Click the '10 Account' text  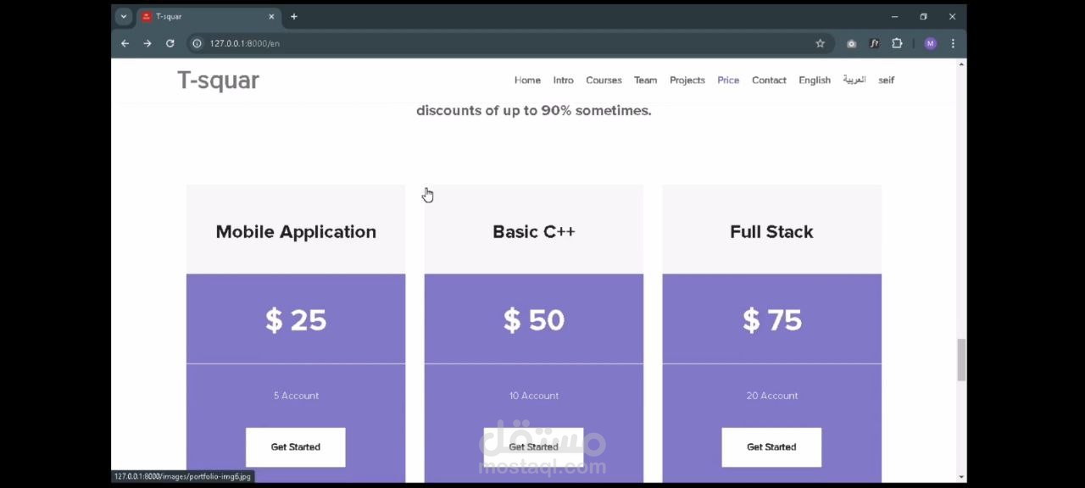click(534, 396)
